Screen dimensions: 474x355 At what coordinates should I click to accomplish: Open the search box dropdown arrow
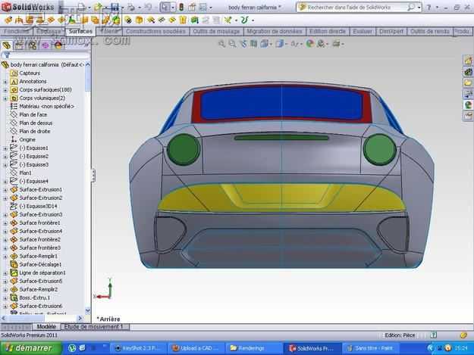[419, 8]
